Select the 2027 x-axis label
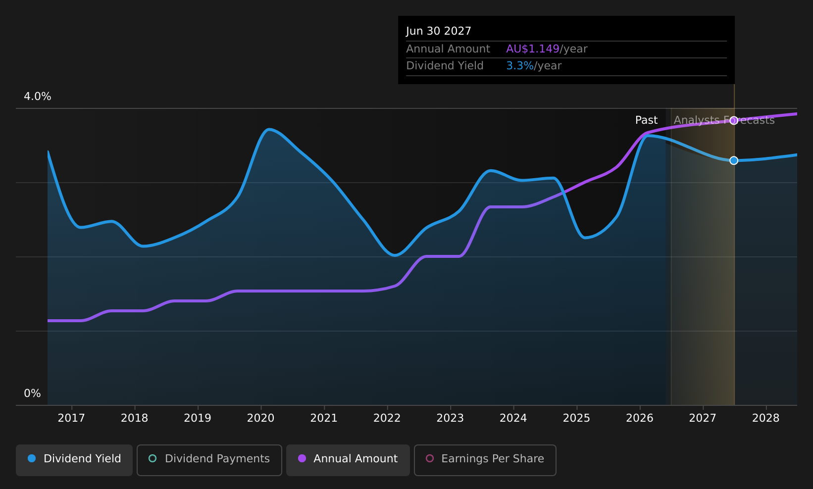 [x=703, y=418]
